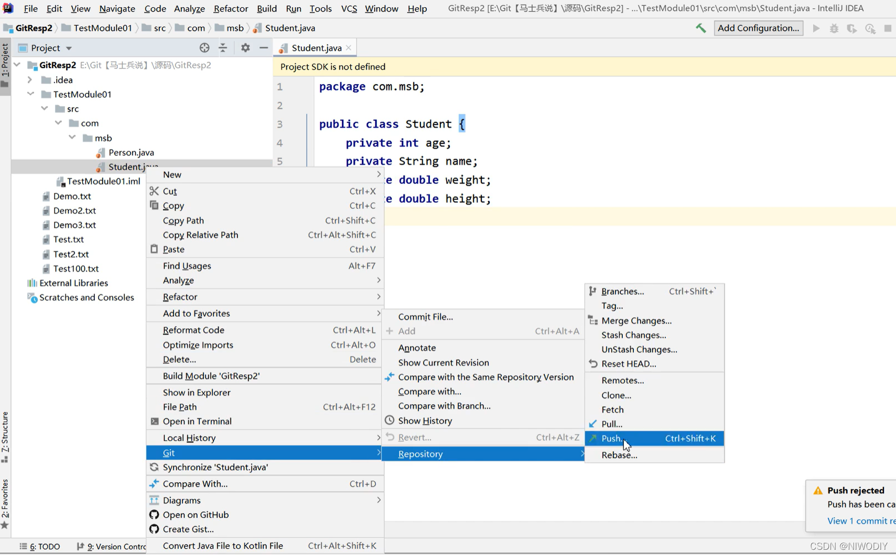Open the Local History submenu
Image resolution: width=896 pixels, height=555 pixels.
[265, 438]
